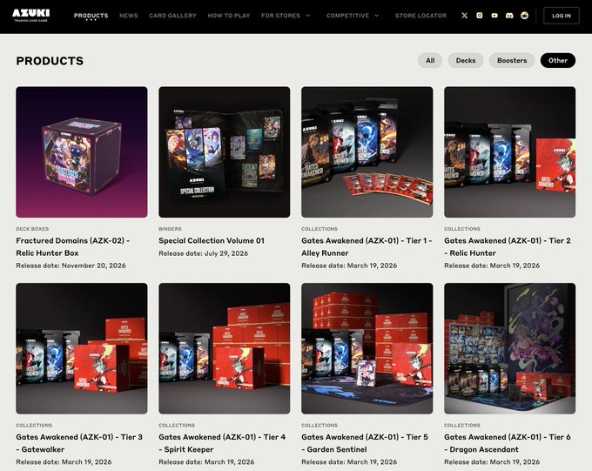
Task: Open Tier 4 Spirit Keeper product image
Action: click(225, 348)
